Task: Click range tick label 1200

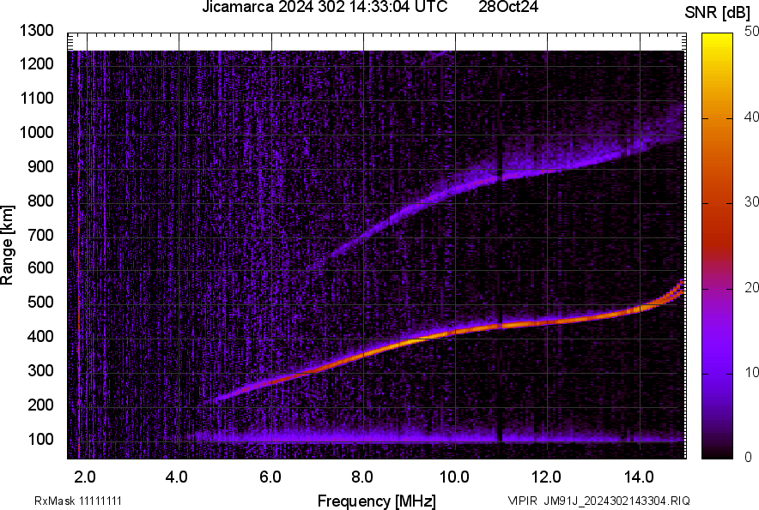Action: [37, 64]
